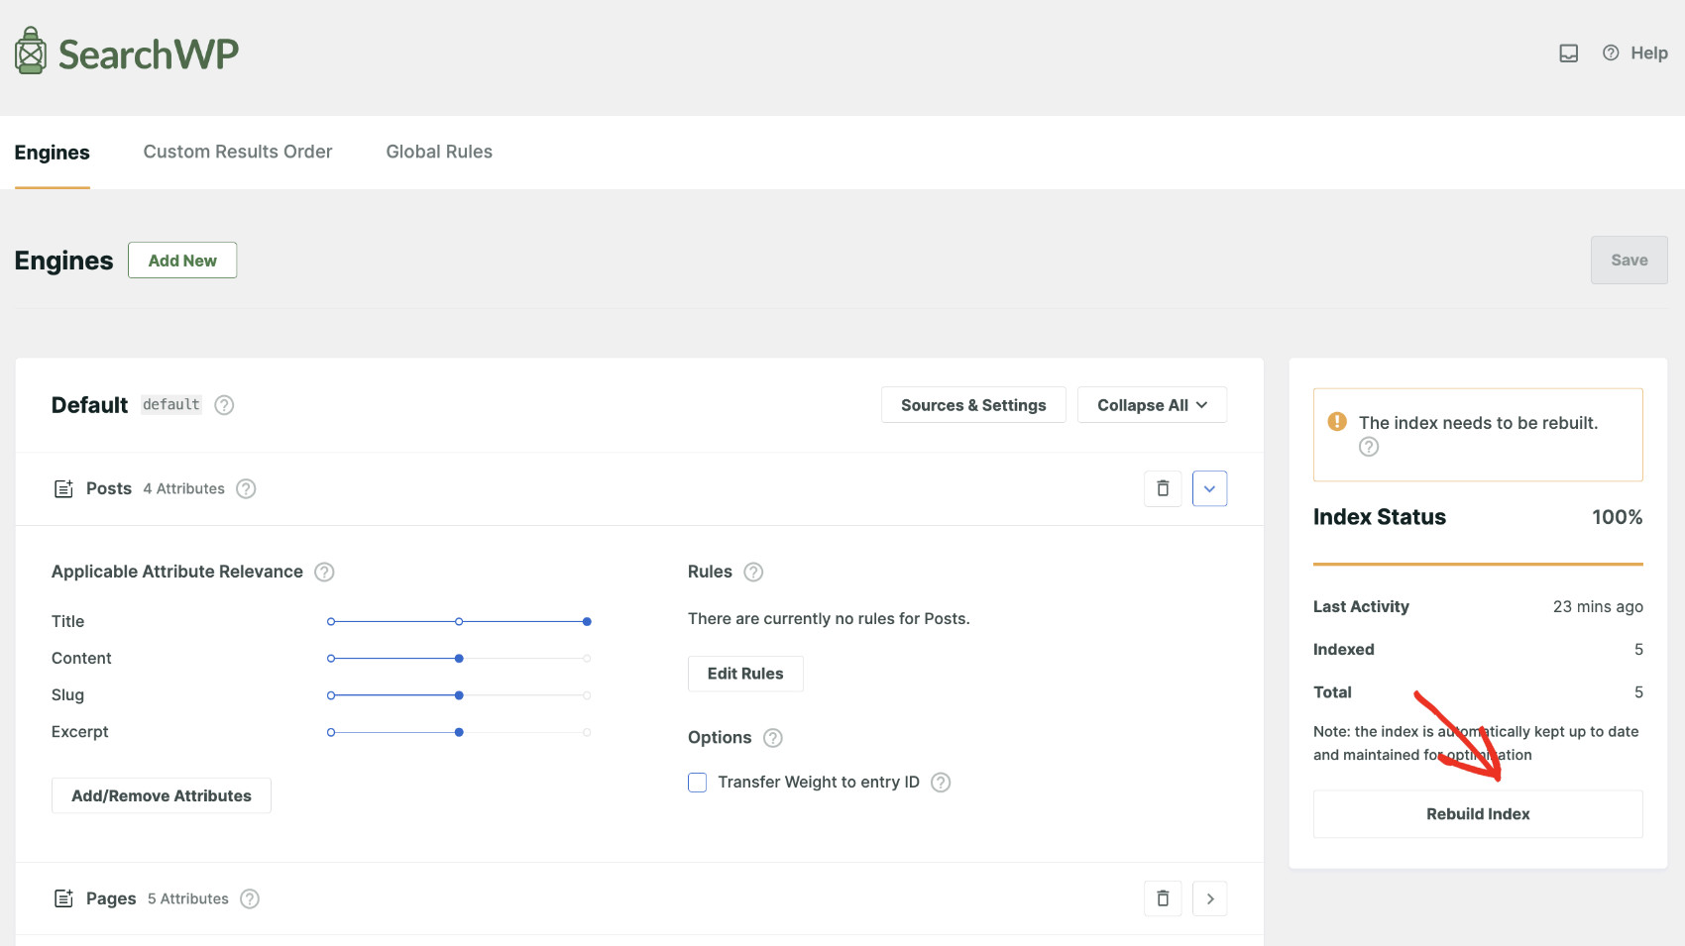Click 'There are currently no rules for Posts.' text
Image resolution: width=1685 pixels, height=946 pixels.
[829, 618]
